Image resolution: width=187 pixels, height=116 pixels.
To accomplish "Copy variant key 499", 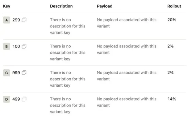I will (24, 99).
